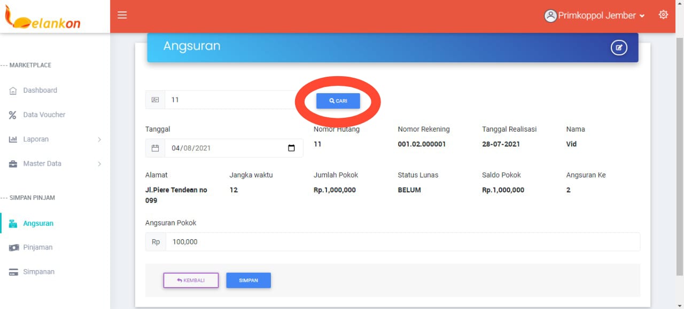Open the calendar picker in Tanggal field
Viewport: 684px width, 309px height.
coord(291,148)
